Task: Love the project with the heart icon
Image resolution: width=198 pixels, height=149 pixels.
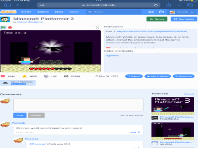Action: [x=3, y=76]
